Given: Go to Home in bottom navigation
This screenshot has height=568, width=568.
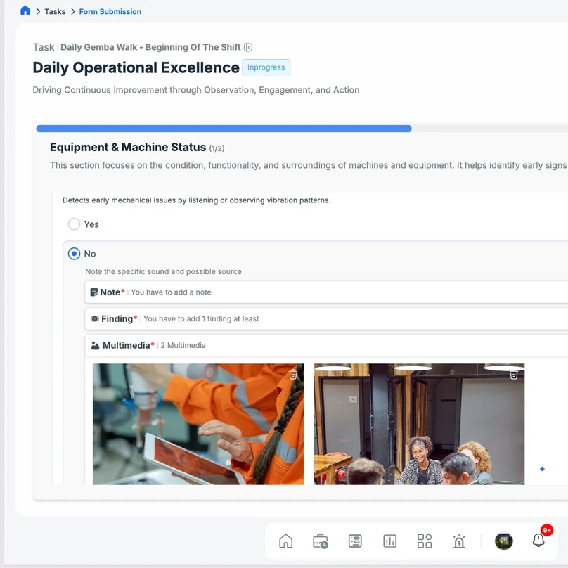Looking at the screenshot, I should (x=286, y=541).
